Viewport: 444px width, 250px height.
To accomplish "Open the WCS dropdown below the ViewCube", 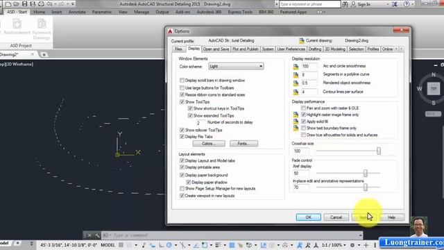I will click(433, 114).
